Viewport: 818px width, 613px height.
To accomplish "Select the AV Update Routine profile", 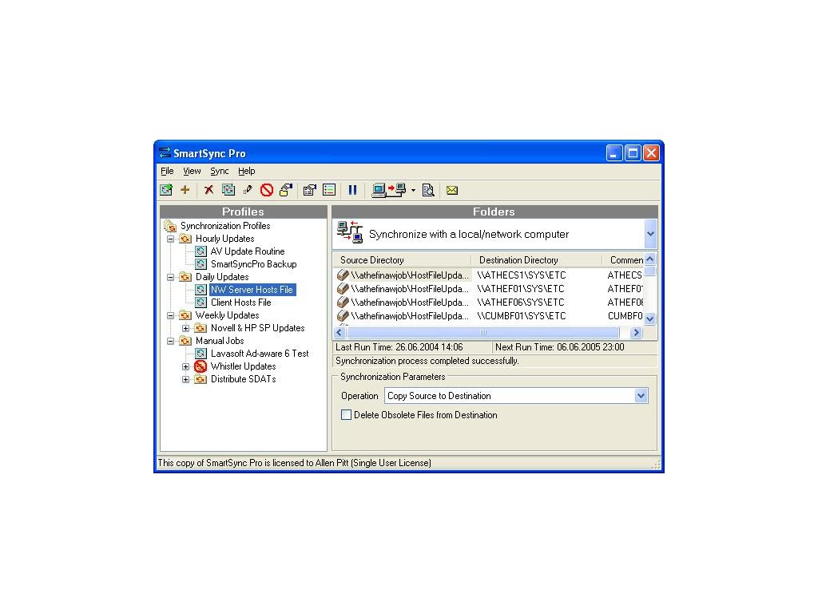I will [x=248, y=251].
